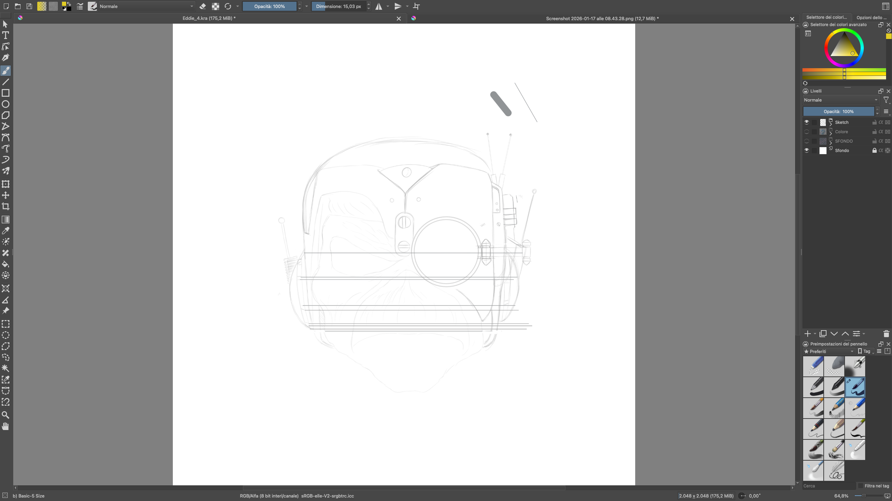Open the brush blending mode Normale dropdown
Image resolution: width=892 pixels, height=501 pixels.
coord(146,6)
